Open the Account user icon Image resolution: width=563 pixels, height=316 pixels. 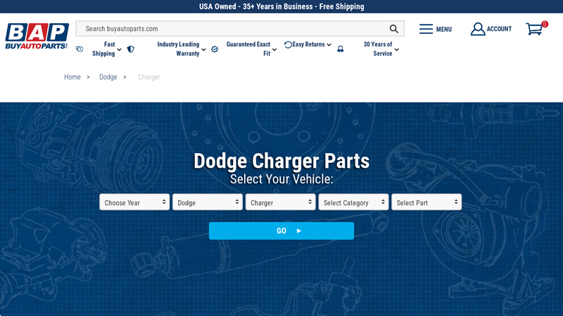pyautogui.click(x=478, y=29)
